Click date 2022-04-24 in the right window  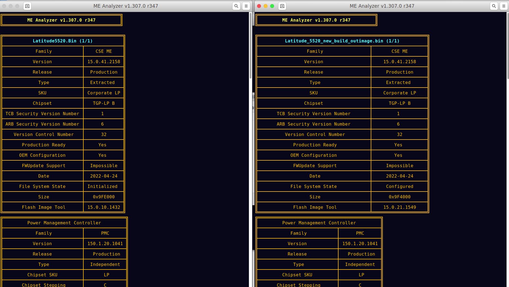point(399,176)
